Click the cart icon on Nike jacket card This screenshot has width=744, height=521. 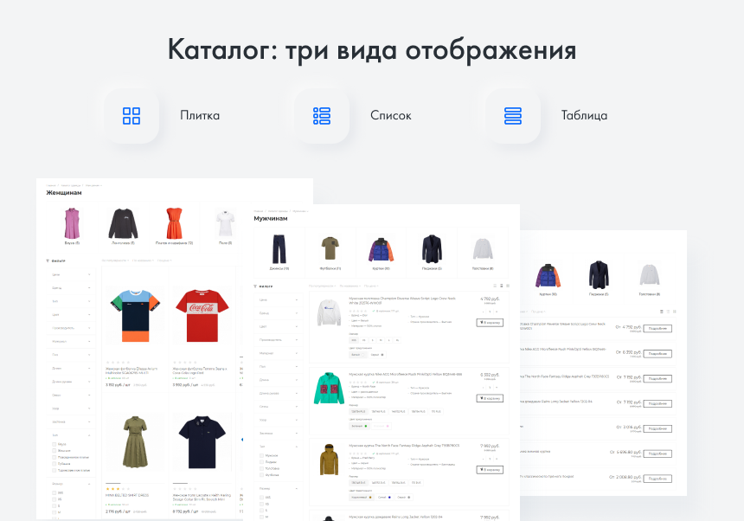(490, 398)
